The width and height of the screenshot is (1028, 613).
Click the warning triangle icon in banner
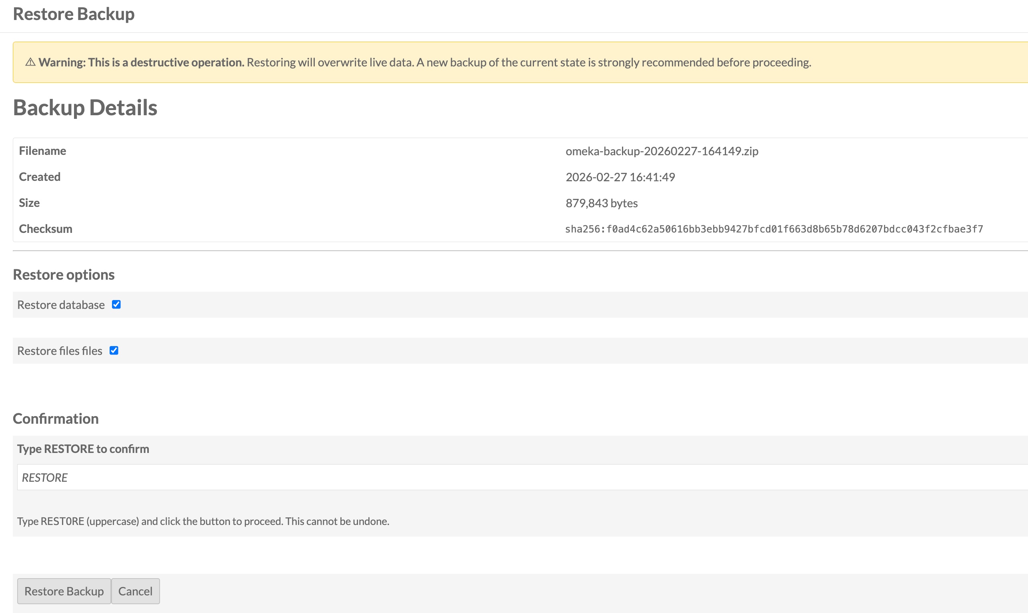pos(30,62)
